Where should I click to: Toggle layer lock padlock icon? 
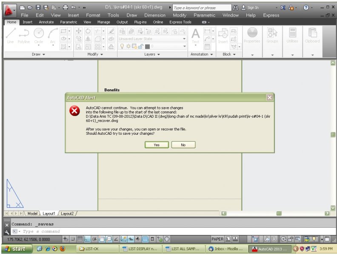coord(141,46)
